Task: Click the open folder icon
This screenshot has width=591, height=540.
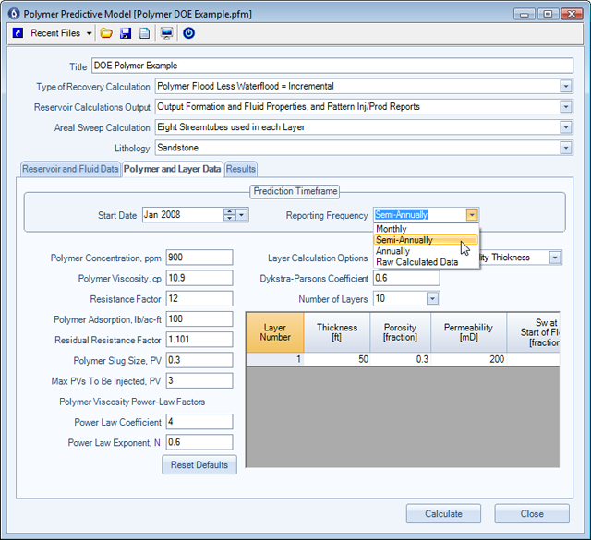Action: (x=106, y=33)
